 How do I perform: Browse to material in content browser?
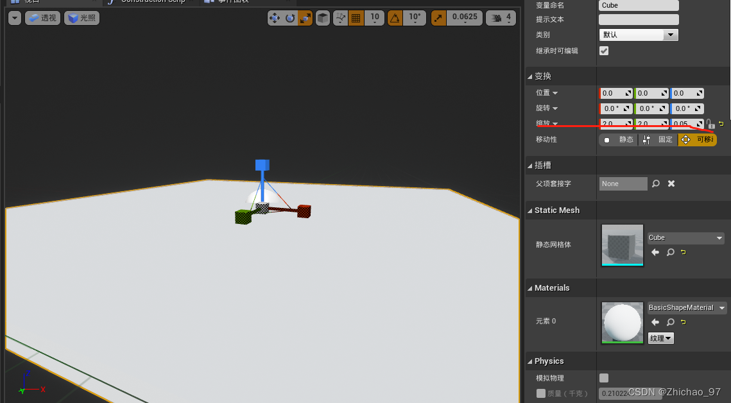tap(671, 322)
